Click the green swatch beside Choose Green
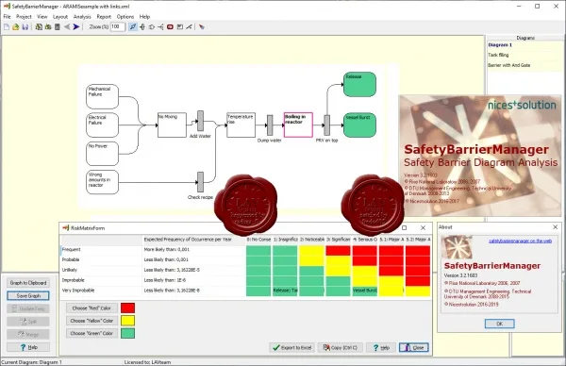This screenshot has height=366, width=566. (127, 334)
